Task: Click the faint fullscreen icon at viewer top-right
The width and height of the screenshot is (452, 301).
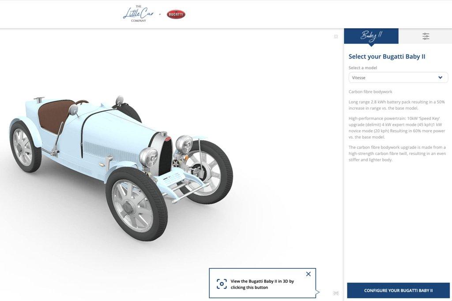Action: (x=336, y=37)
